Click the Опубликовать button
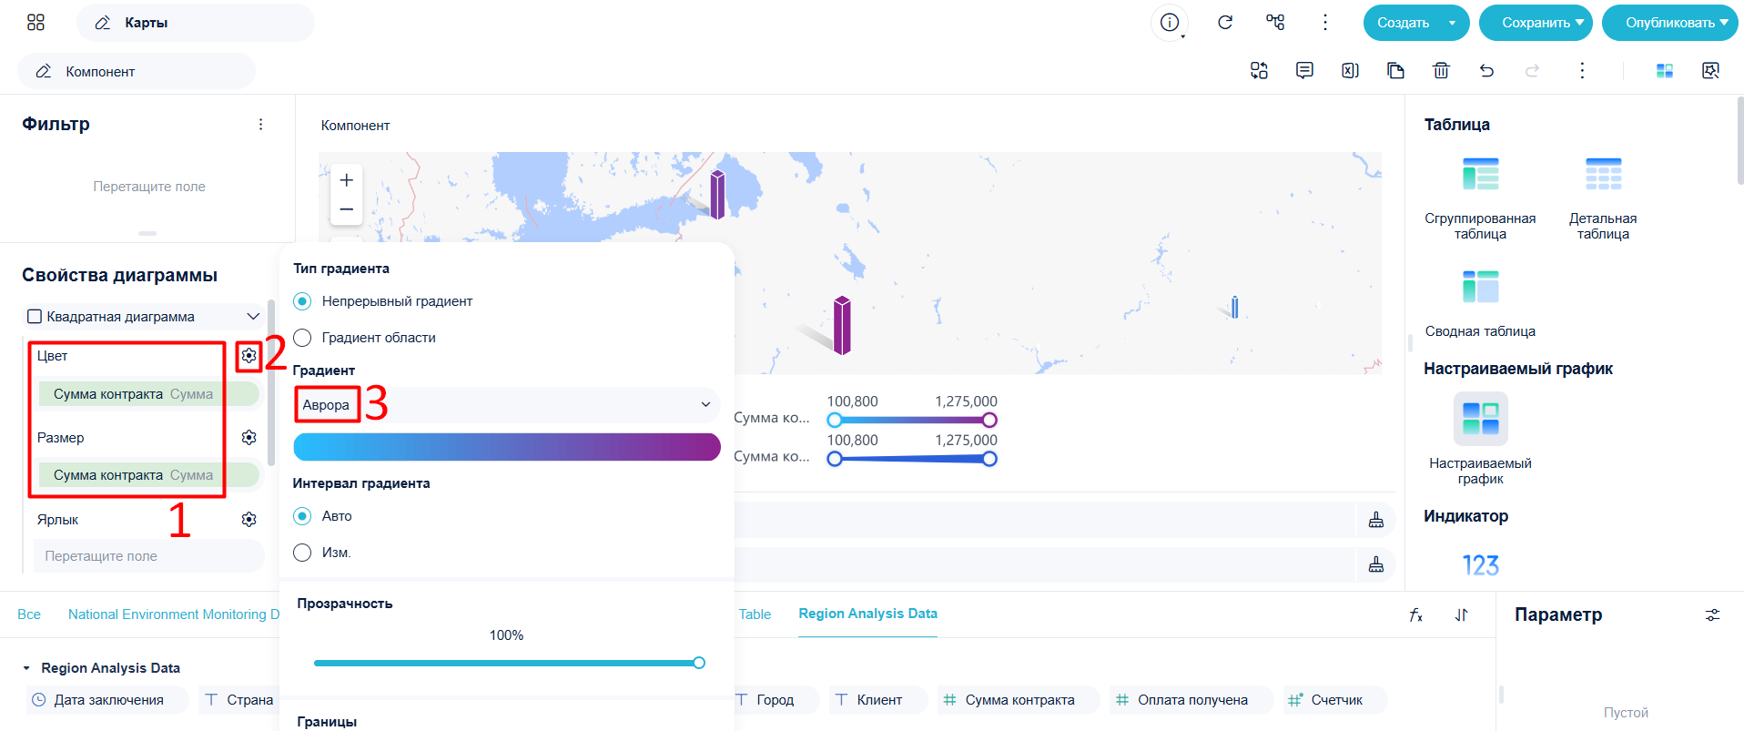This screenshot has height=731, width=1744. (x=1669, y=23)
